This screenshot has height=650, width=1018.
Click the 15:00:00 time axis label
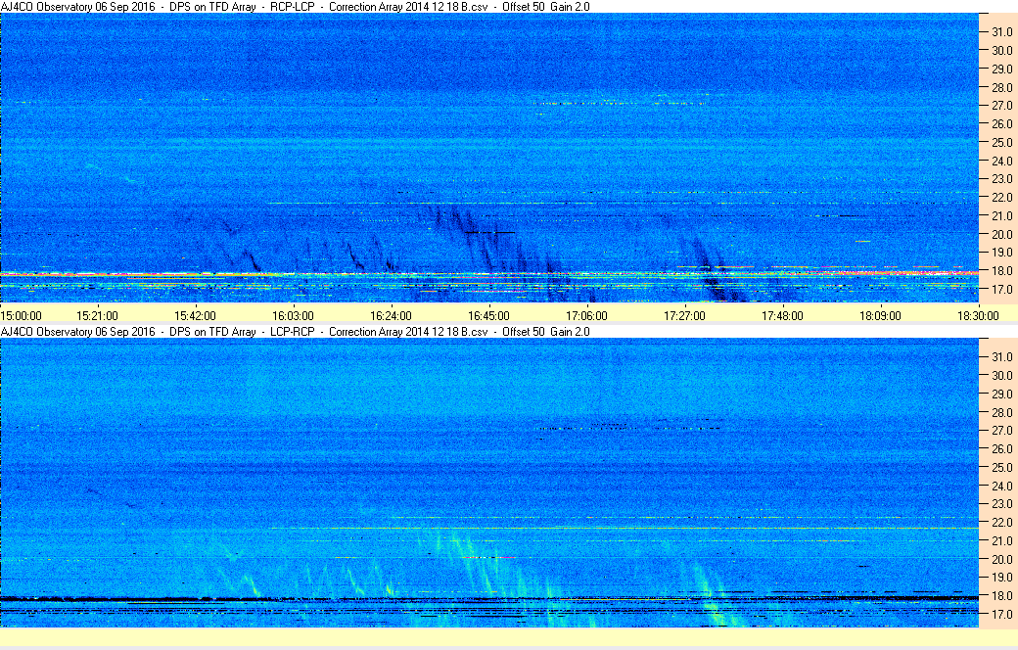[x=21, y=315]
